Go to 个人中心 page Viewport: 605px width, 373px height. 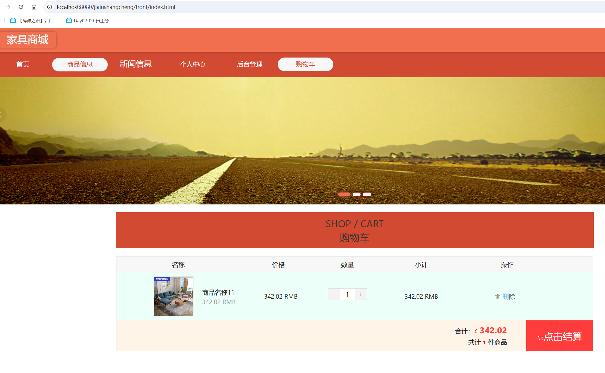coord(193,64)
